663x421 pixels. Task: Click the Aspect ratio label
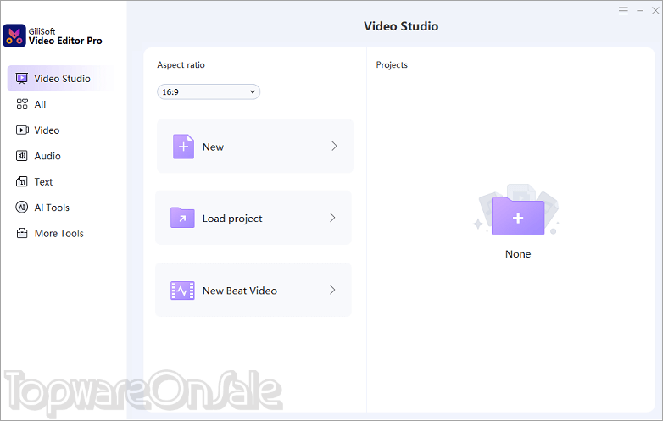(x=181, y=65)
